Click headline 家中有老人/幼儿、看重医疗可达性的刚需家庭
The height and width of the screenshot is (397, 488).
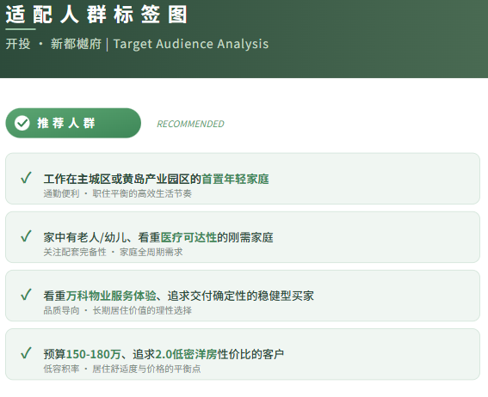coord(158,237)
